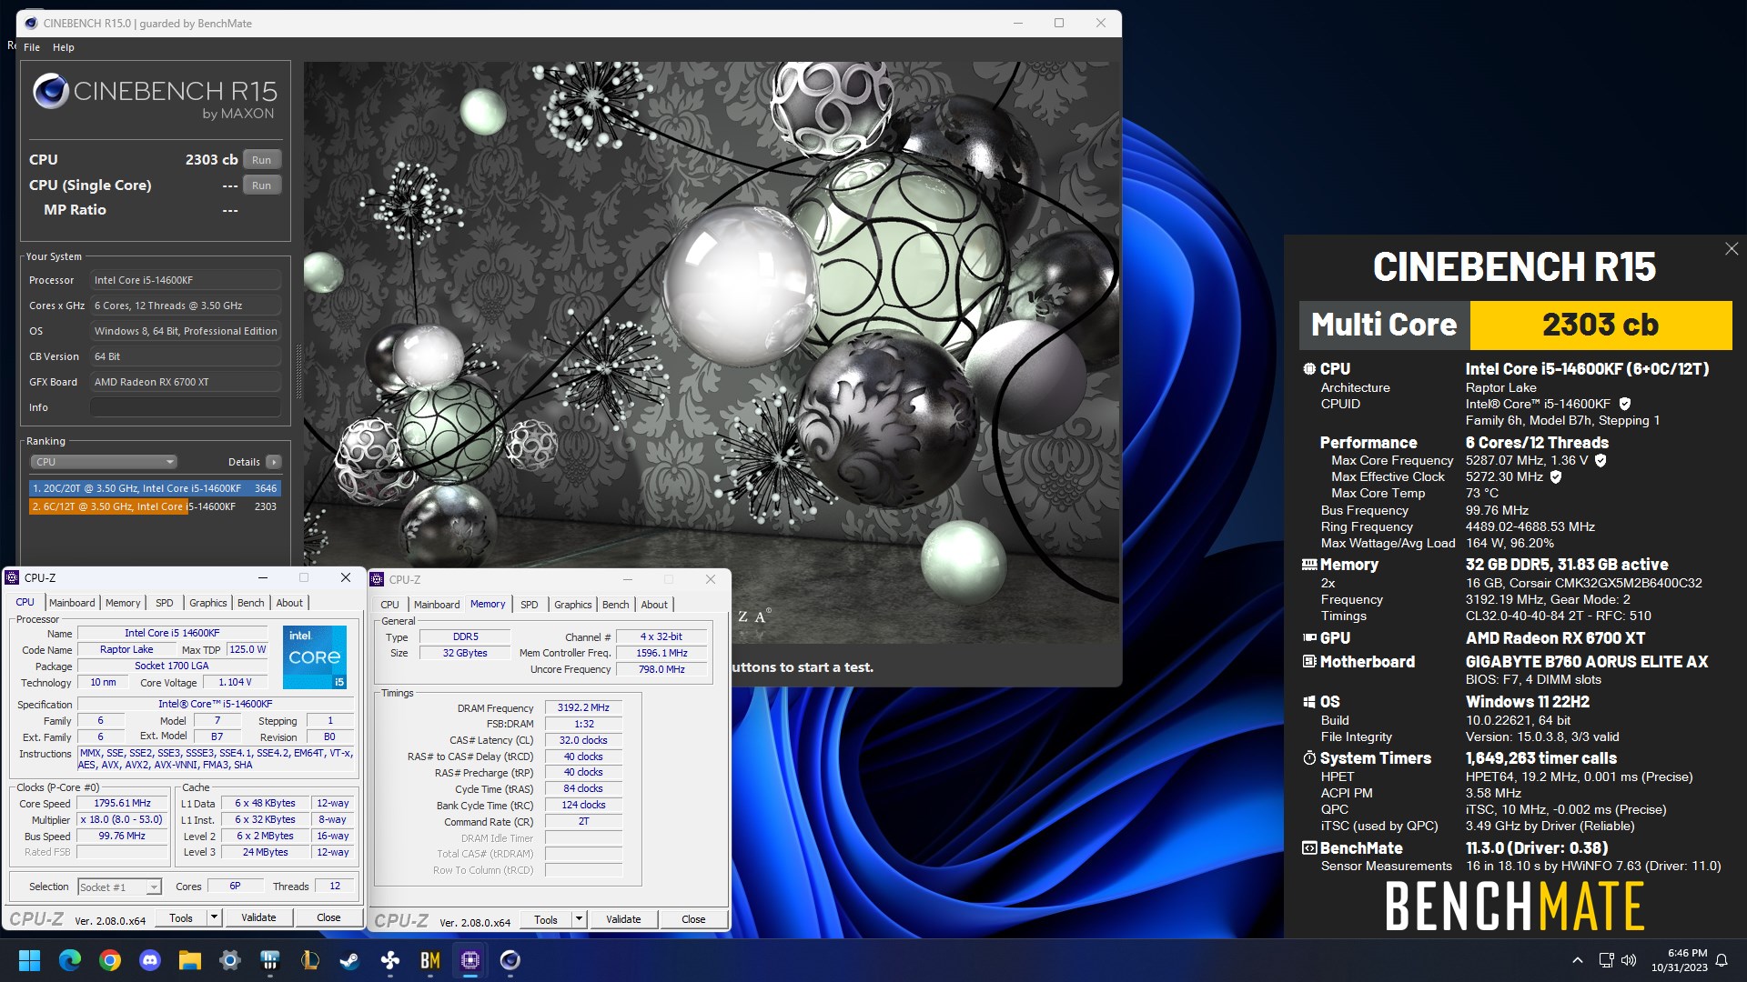This screenshot has height=982, width=1747.
Task: Click Close button in the right CPU-Z window
Action: [x=693, y=919]
